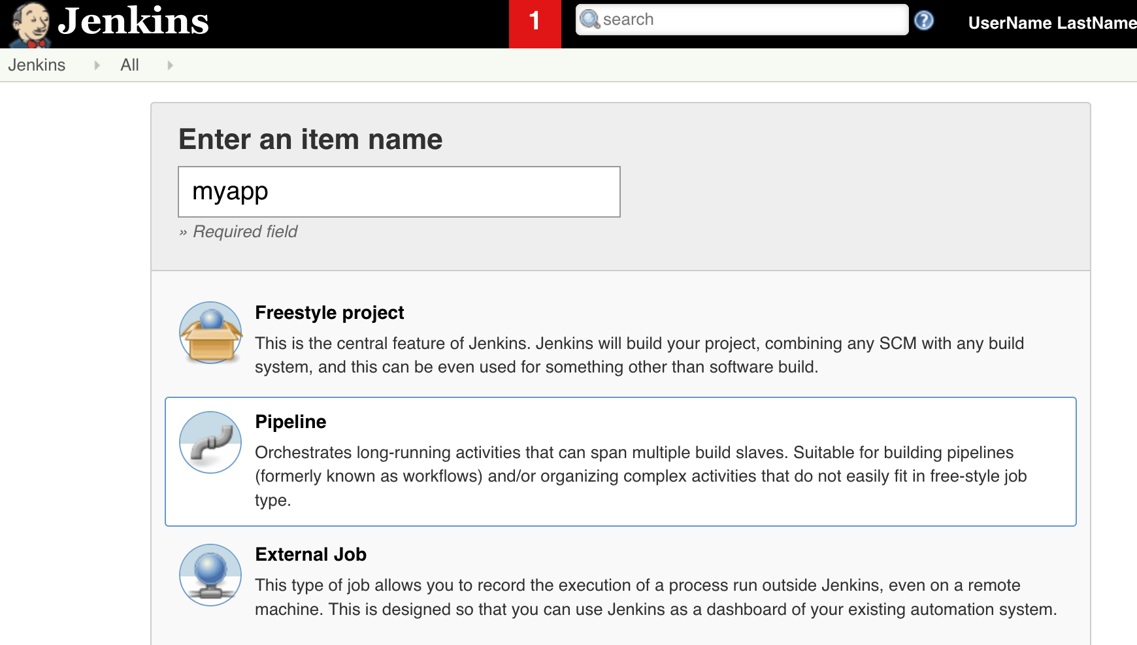Open the search help question mark icon

(x=924, y=21)
